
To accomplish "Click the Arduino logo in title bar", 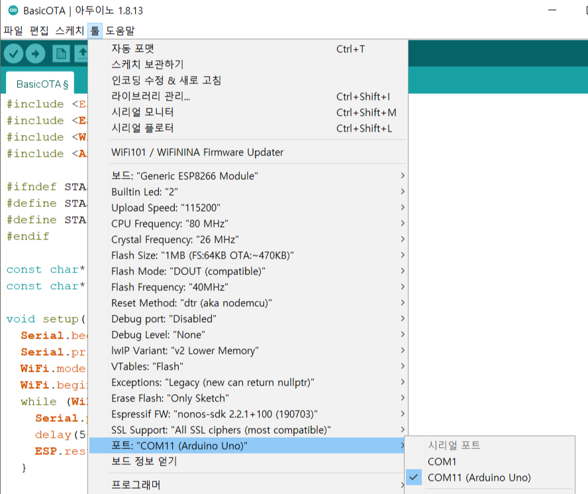I will (x=13, y=11).
